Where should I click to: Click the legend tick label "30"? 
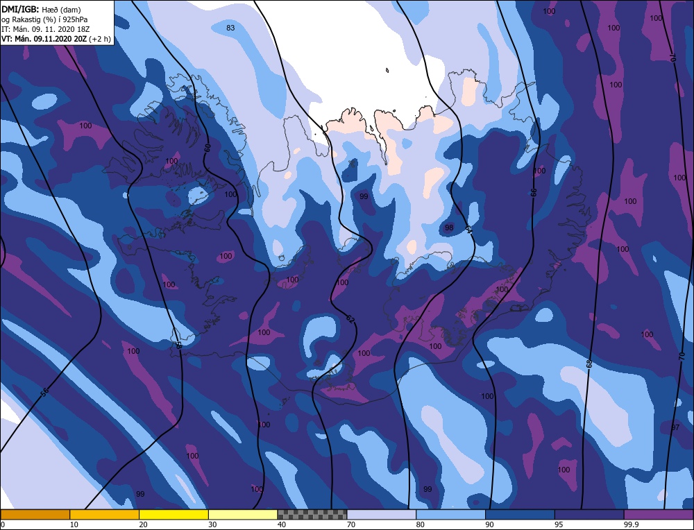coord(212,524)
